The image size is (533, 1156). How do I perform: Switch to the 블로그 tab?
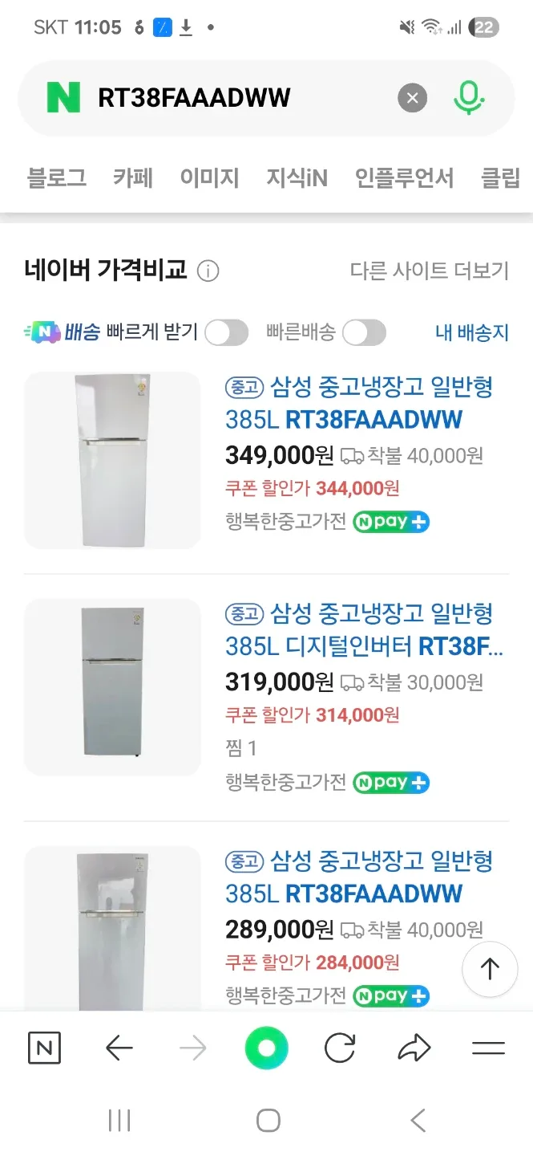[57, 177]
